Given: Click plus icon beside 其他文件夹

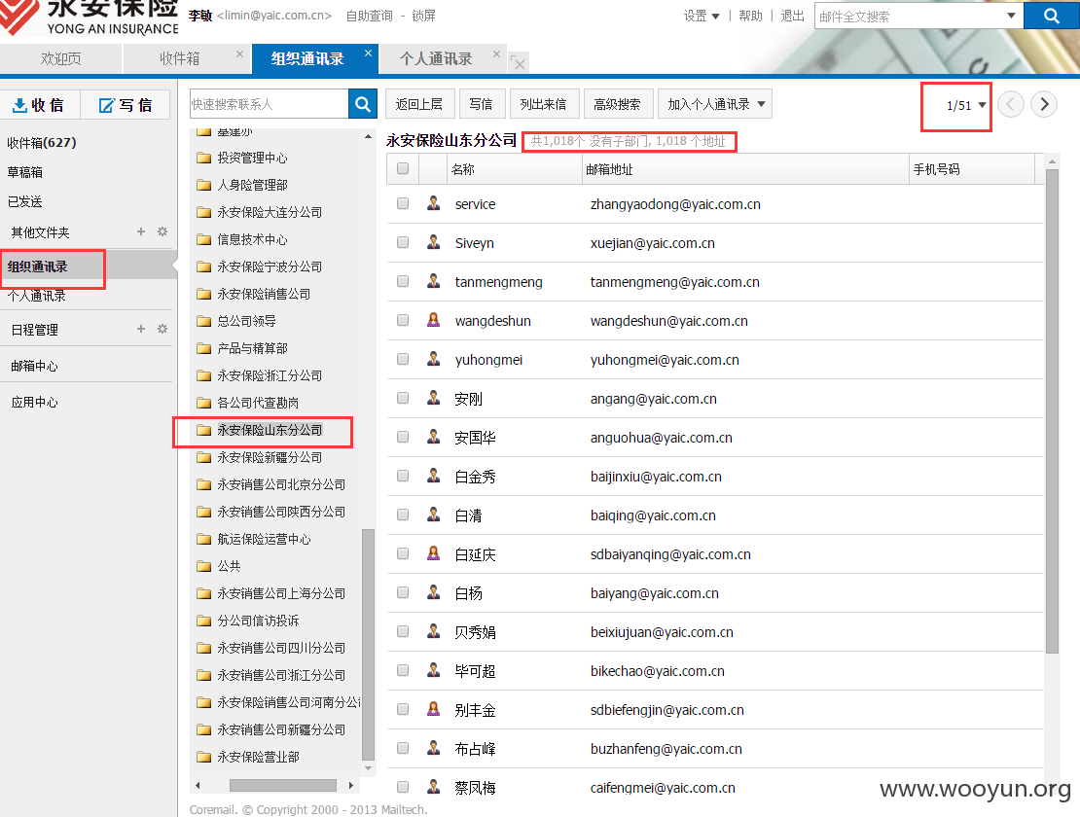Looking at the screenshot, I should (x=141, y=231).
